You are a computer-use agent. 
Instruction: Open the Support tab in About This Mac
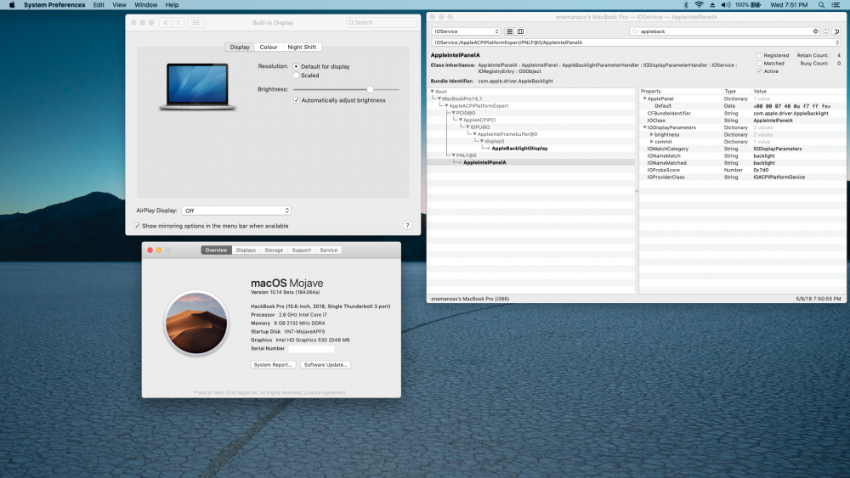click(x=302, y=250)
